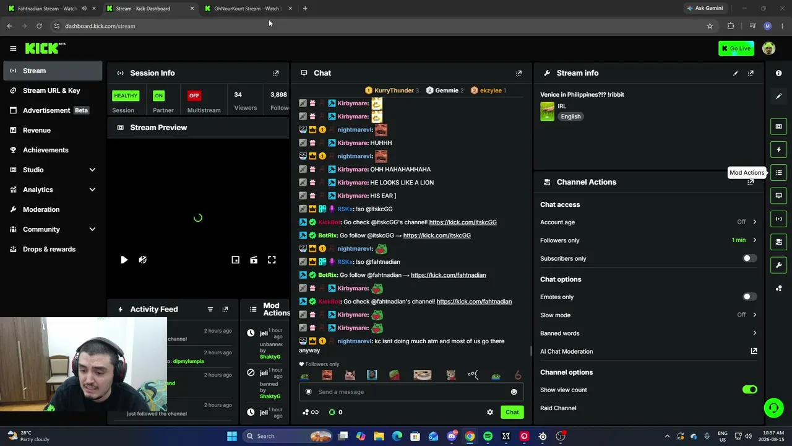792x446 pixels.
Task: Click the wrench rail icon
Action: coord(779,265)
